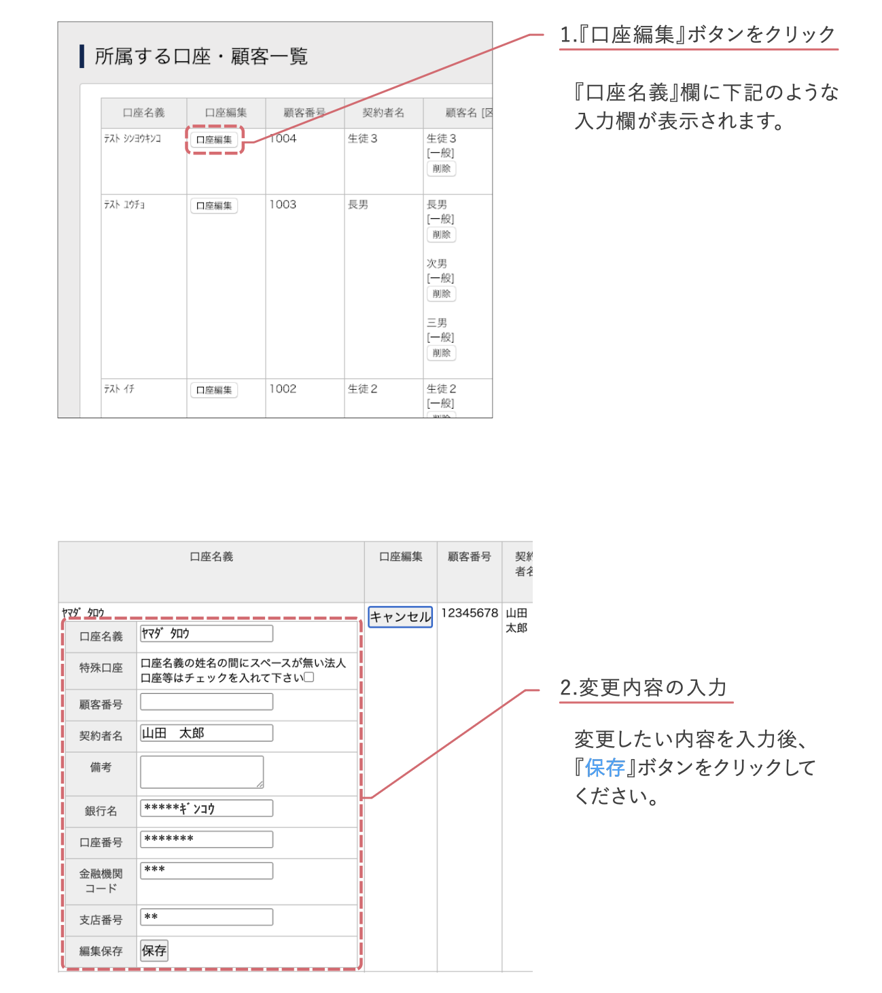Click 口座編集 button for テスト ユウチョ account
This screenshot has width=882, height=993.
pos(214,205)
